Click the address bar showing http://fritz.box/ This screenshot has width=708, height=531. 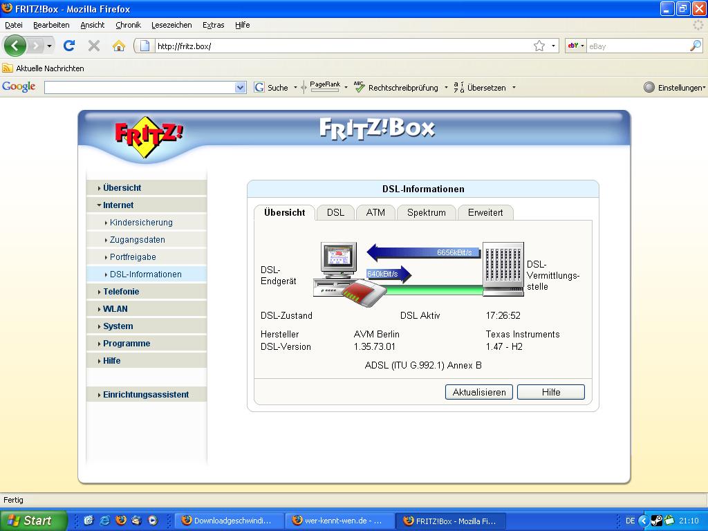(343, 46)
